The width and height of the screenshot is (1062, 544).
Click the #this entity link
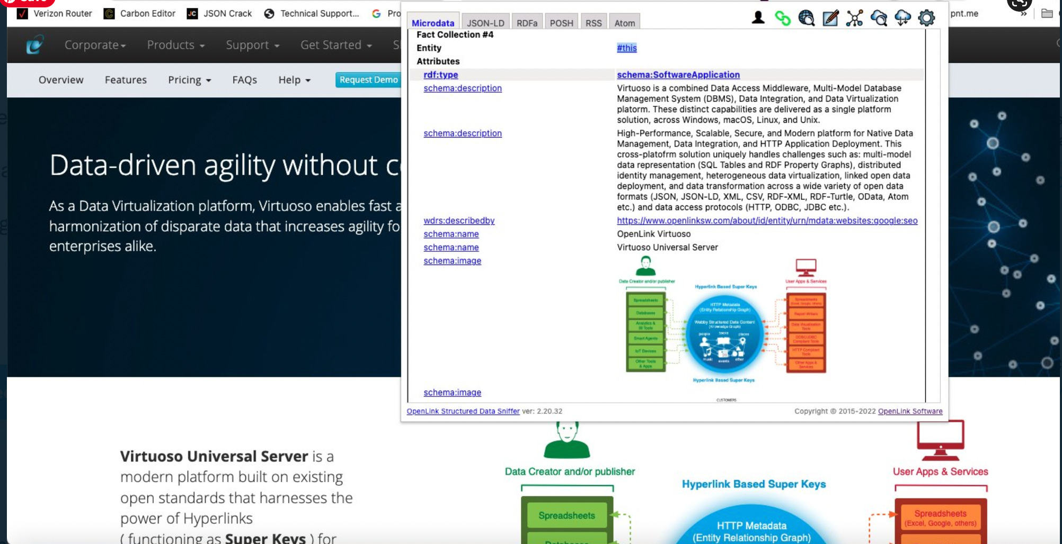[x=626, y=48]
